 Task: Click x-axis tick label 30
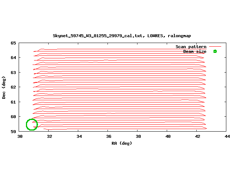point(20,136)
